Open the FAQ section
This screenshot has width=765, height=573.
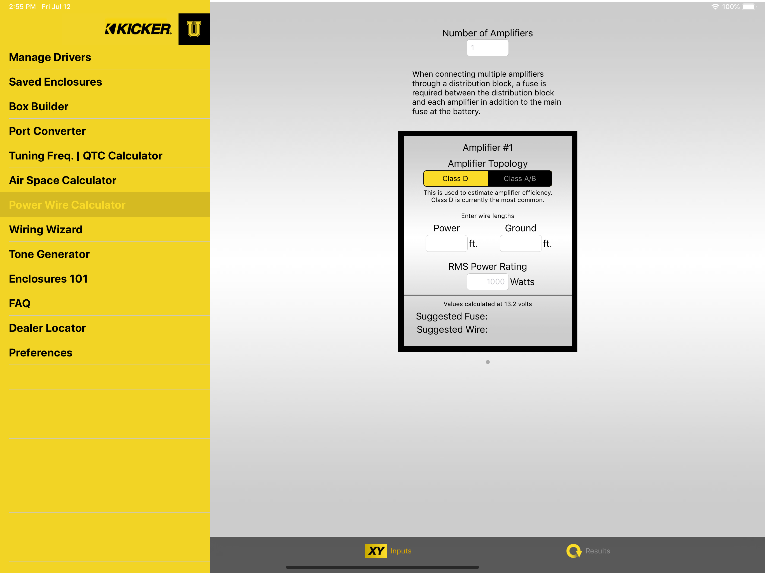[x=105, y=303]
